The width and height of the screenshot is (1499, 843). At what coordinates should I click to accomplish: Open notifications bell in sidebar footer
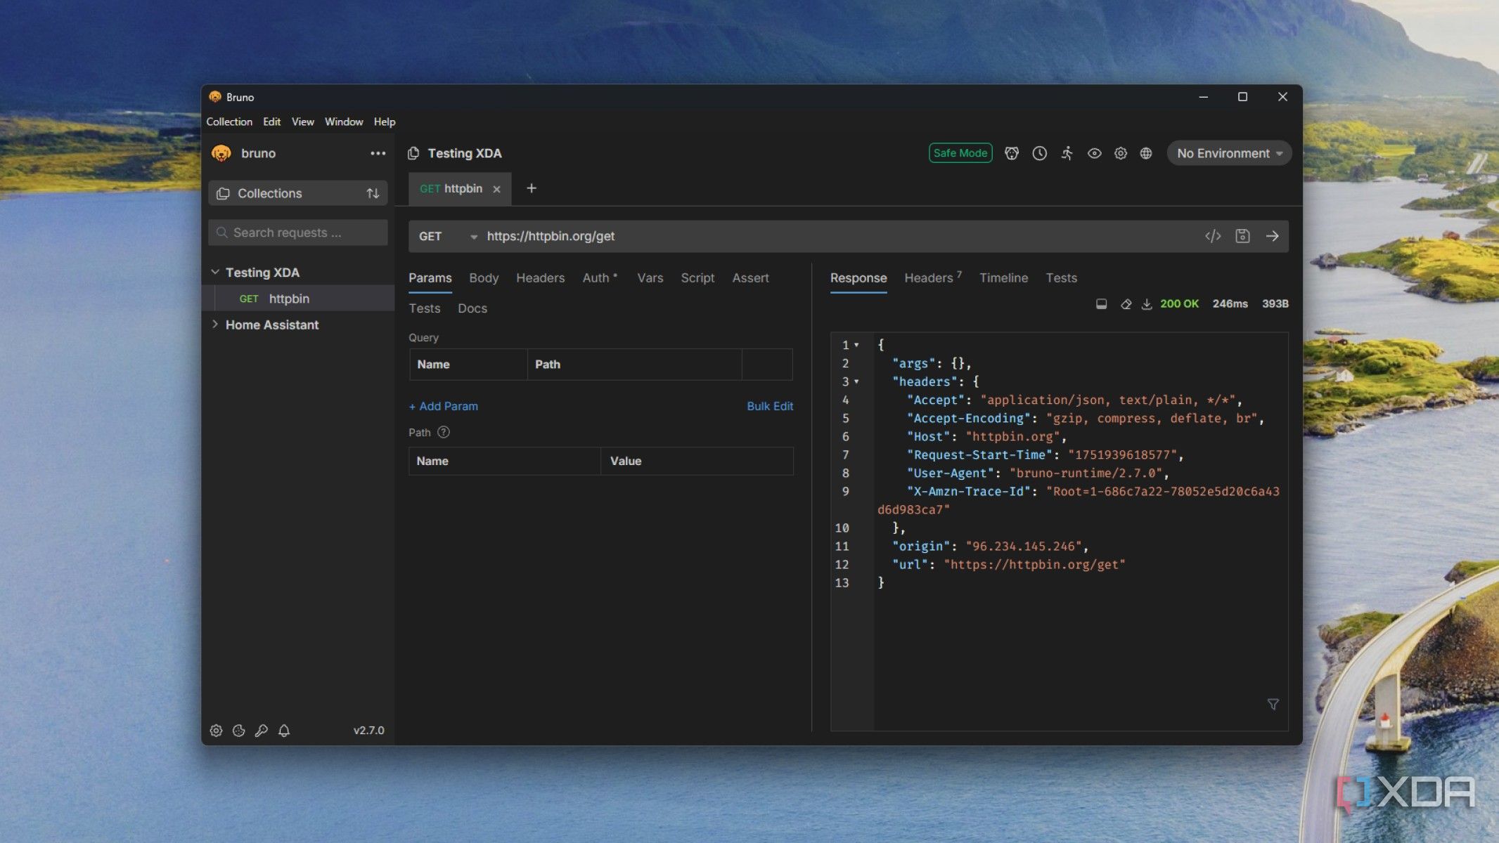click(x=284, y=731)
